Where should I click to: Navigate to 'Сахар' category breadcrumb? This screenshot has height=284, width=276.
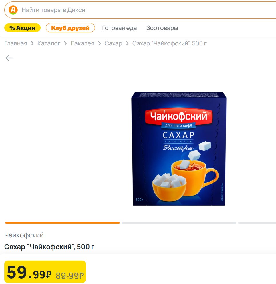(x=113, y=43)
